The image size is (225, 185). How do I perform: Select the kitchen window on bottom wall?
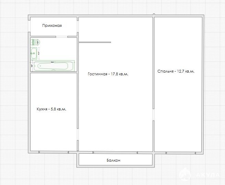tap(54, 152)
